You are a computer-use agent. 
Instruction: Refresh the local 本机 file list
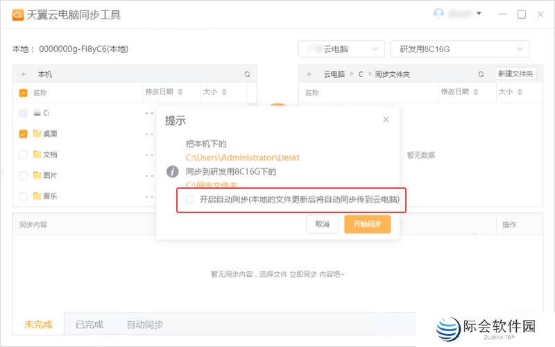(247, 74)
